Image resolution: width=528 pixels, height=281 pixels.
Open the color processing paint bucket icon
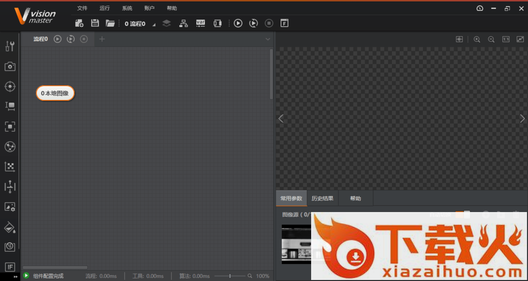tap(10, 227)
